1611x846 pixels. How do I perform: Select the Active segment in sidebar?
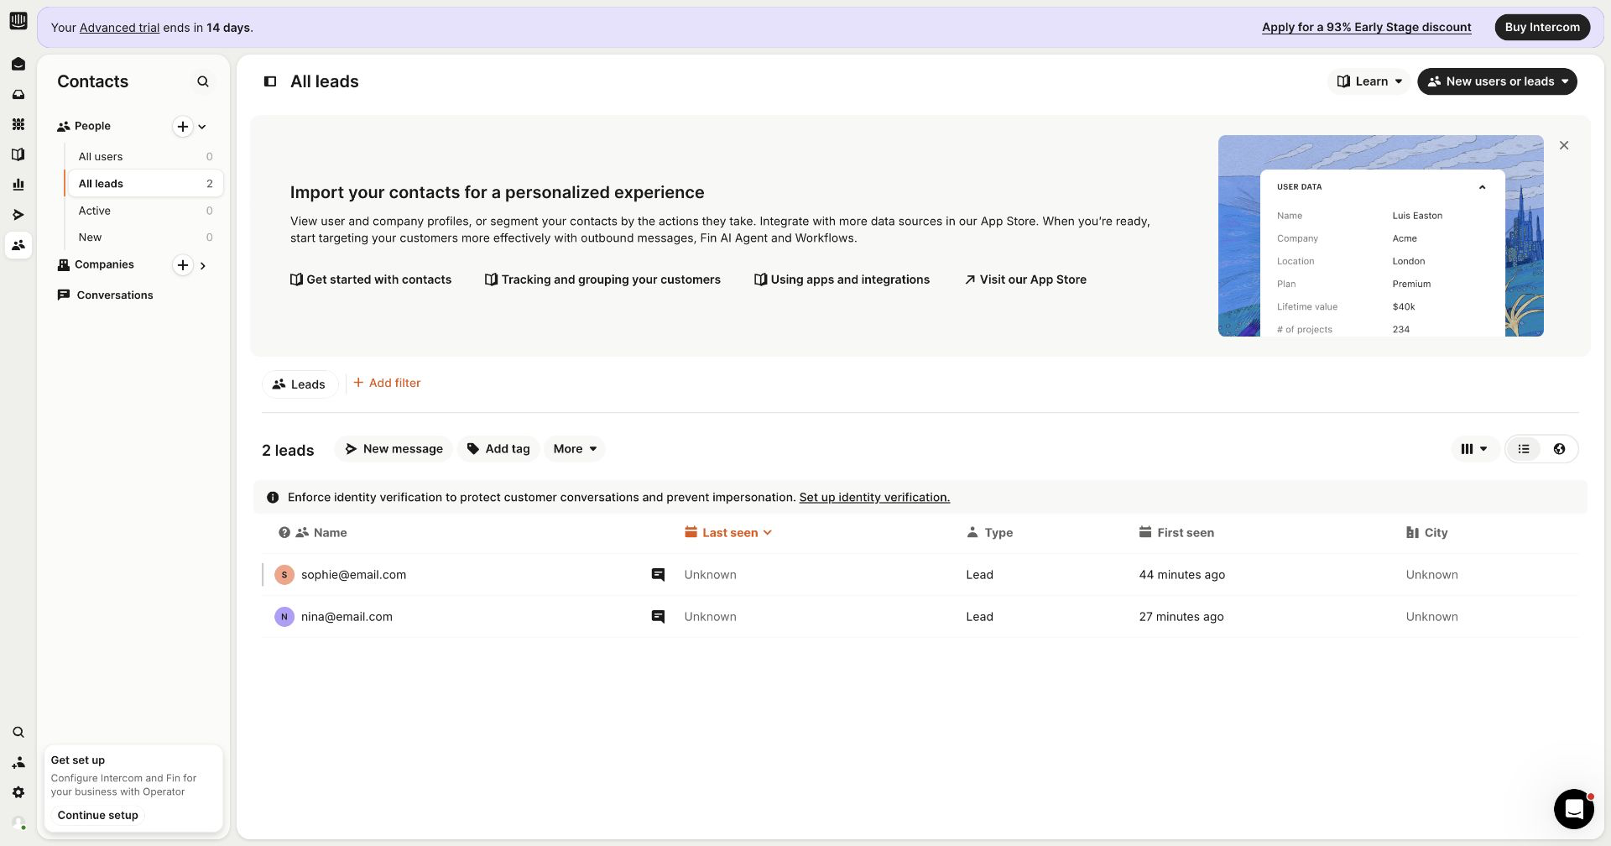[144, 211]
